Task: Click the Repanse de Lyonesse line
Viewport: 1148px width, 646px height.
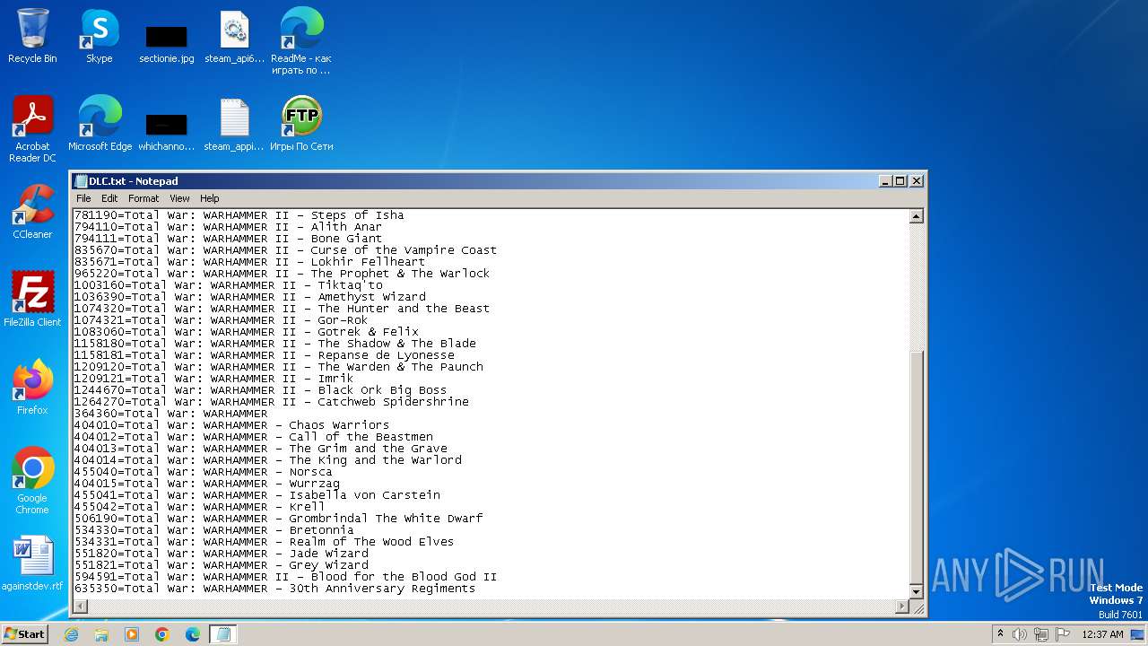Action: tap(264, 355)
